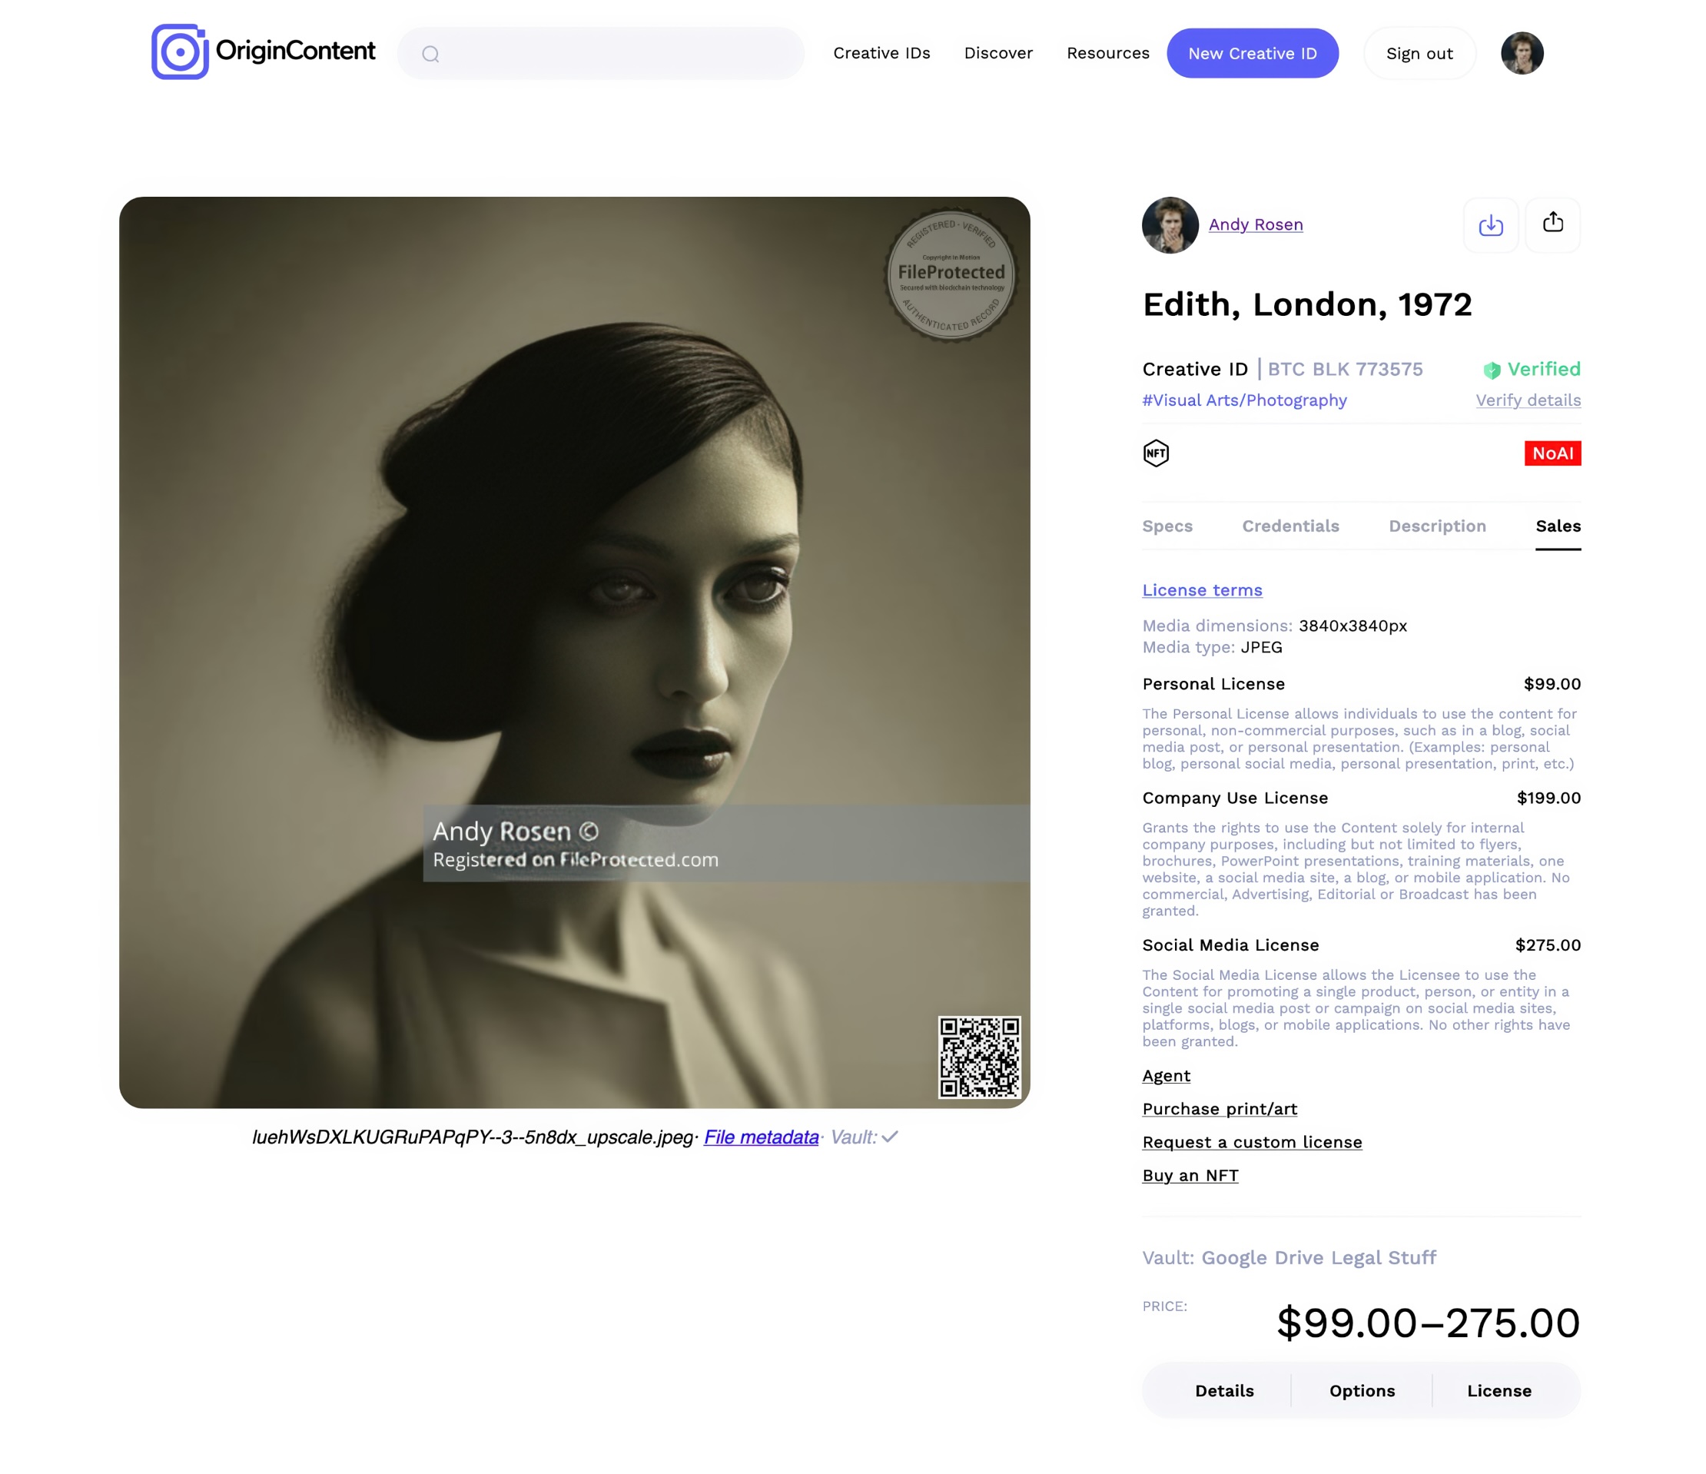1706x1474 pixels.
Task: Click the download icon button
Action: (x=1490, y=225)
